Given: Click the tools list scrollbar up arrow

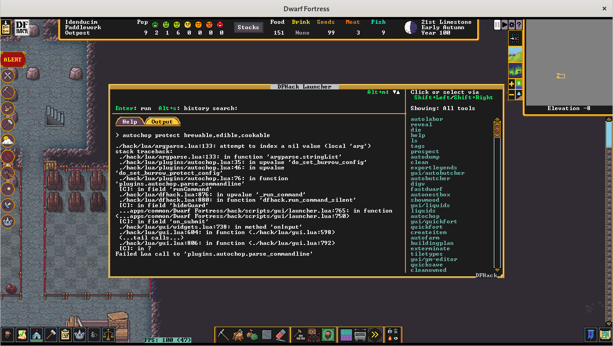Looking at the screenshot, I should (x=497, y=120).
